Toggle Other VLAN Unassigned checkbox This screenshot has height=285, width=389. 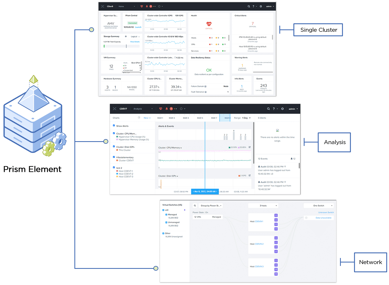(x=163, y=233)
